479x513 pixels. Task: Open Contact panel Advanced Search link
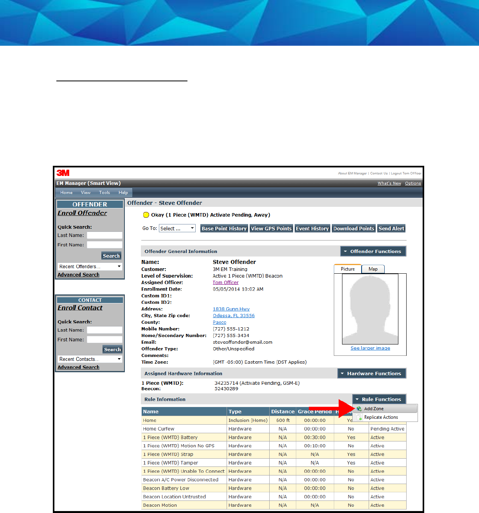(x=78, y=367)
